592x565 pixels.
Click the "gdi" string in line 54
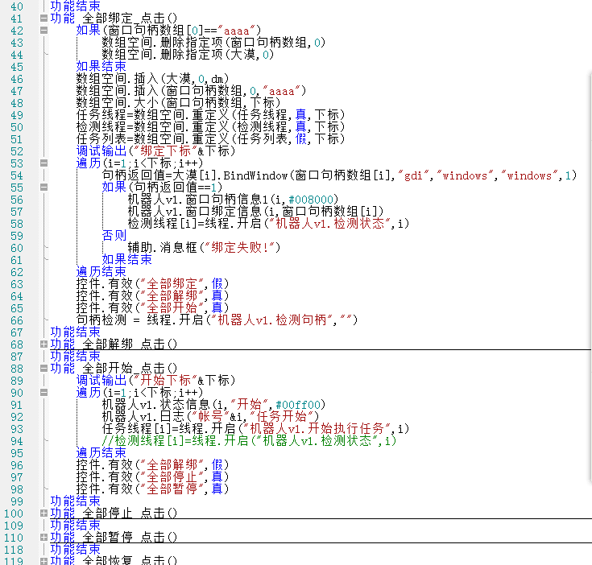coord(413,175)
